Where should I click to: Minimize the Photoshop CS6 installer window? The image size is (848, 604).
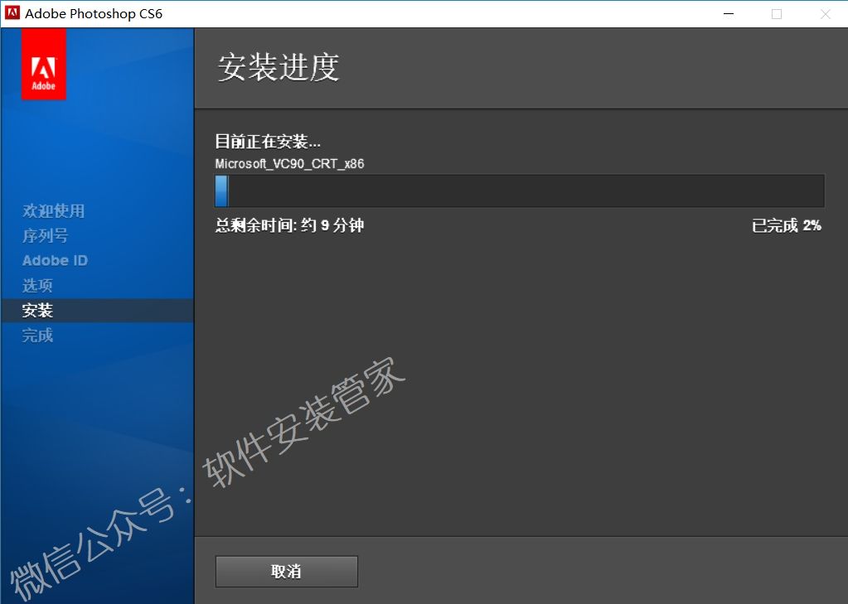(x=727, y=13)
